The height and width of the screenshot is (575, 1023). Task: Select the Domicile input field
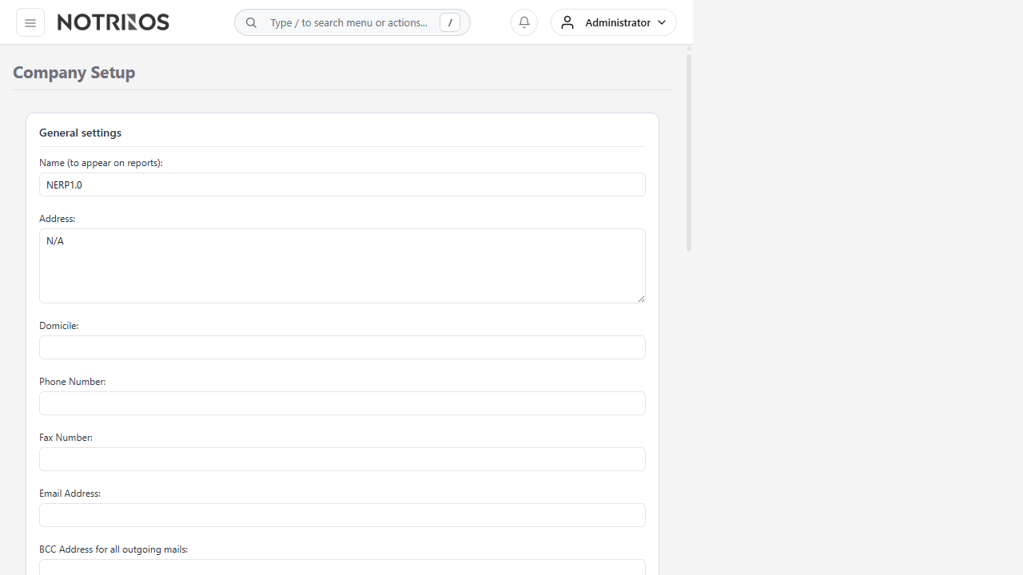coord(342,347)
